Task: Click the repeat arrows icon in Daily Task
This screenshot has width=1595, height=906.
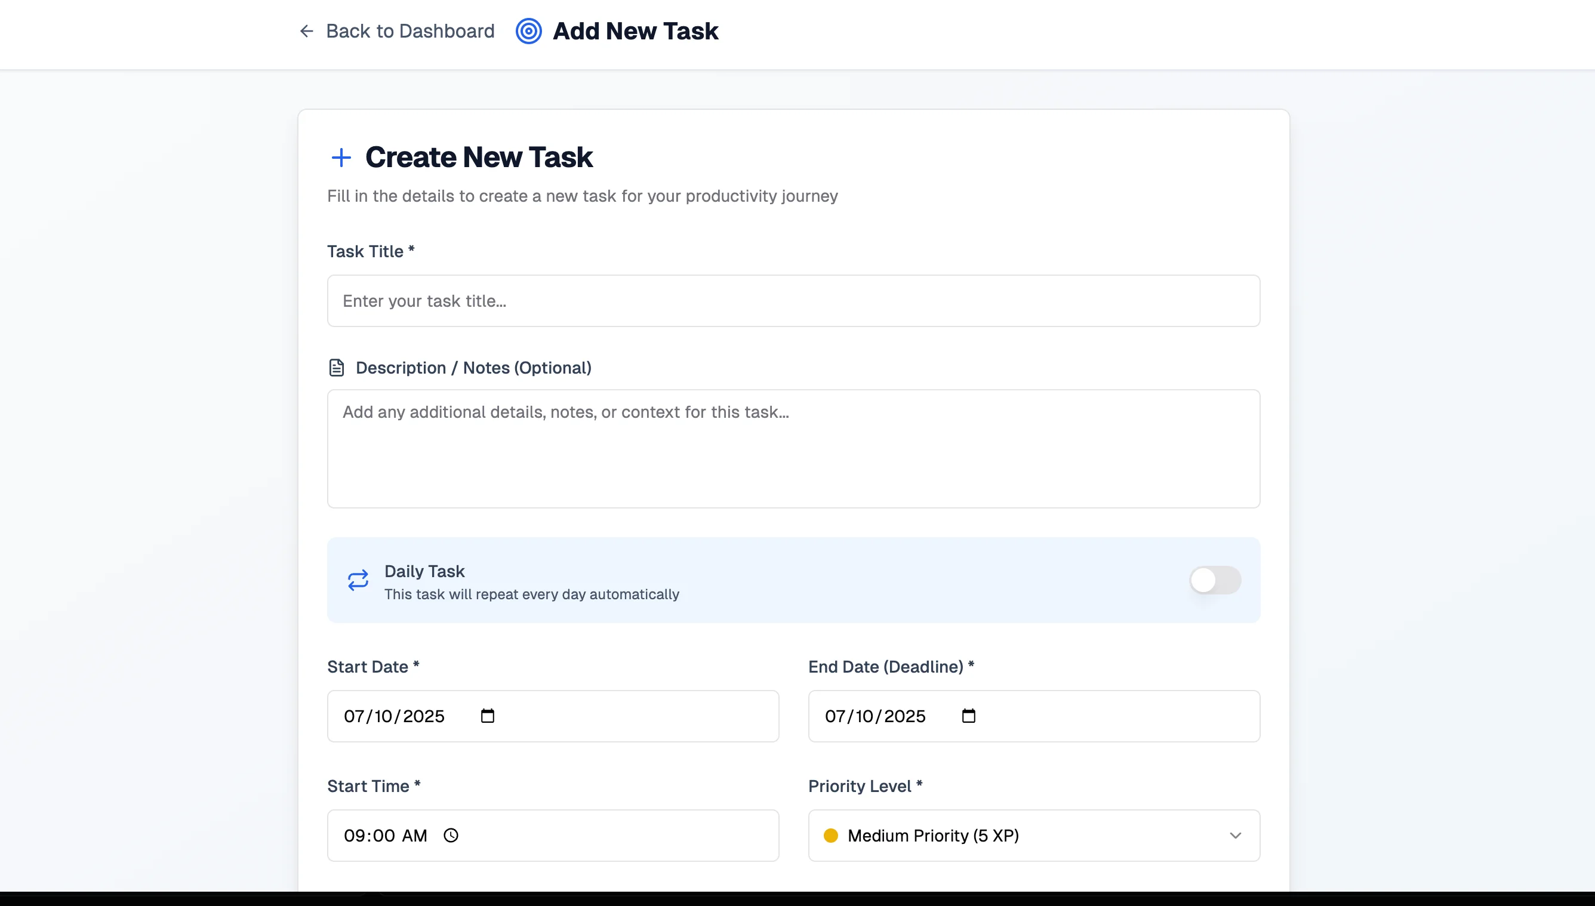Action: click(x=358, y=581)
